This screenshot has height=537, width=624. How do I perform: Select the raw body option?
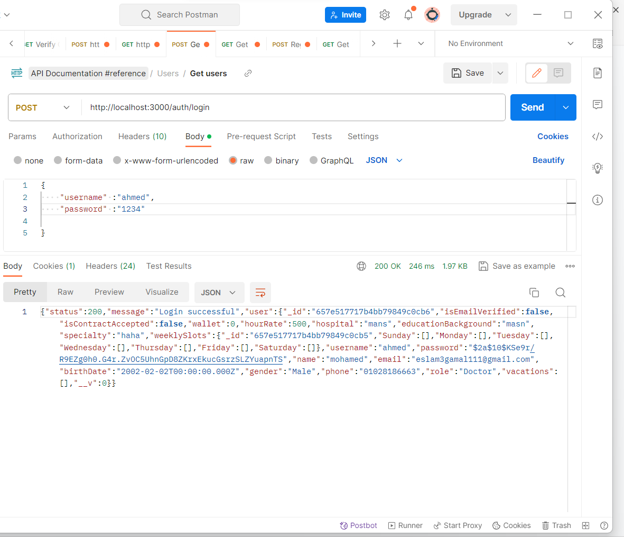coord(233,160)
